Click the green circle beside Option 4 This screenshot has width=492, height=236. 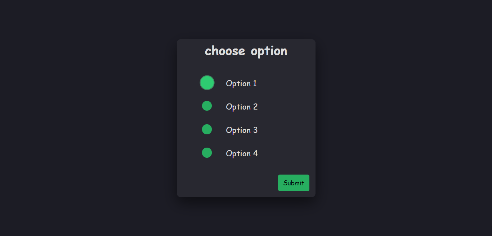click(x=207, y=152)
